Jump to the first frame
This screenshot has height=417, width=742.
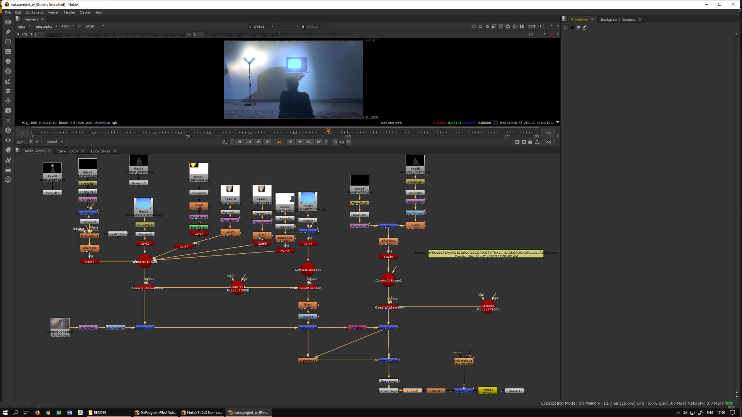click(240, 142)
